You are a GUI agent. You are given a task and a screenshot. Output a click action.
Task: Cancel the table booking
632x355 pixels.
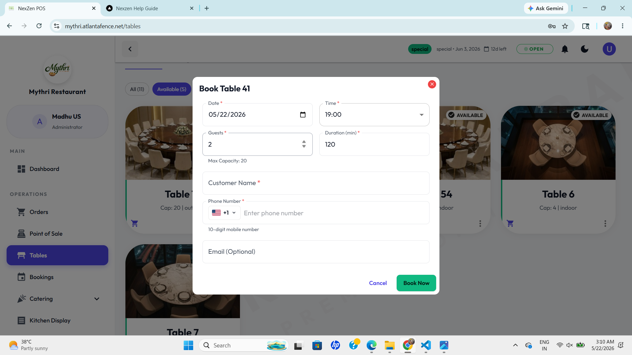click(x=378, y=283)
